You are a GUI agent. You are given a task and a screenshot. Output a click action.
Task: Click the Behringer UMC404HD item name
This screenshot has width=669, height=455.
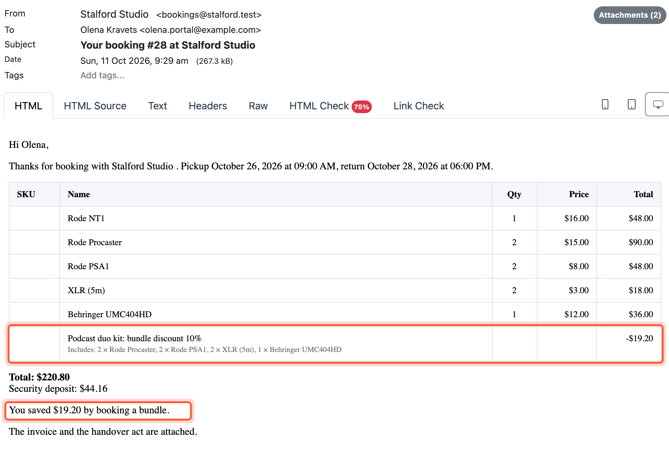[110, 314]
